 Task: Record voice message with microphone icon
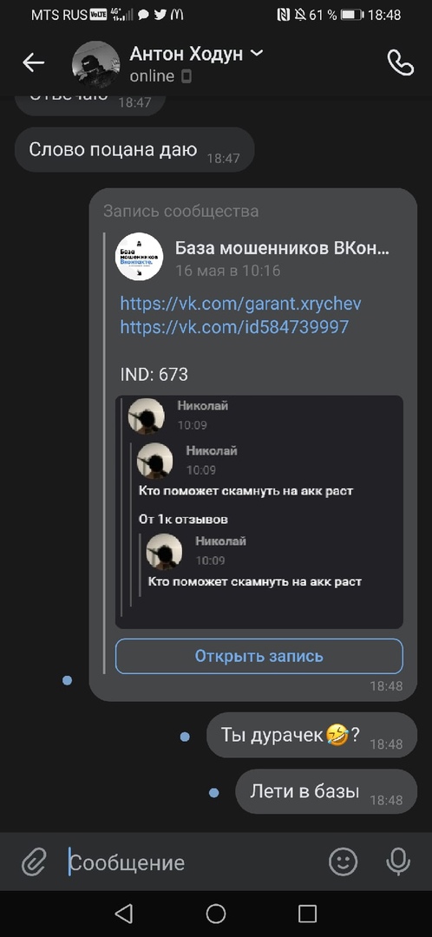click(398, 862)
